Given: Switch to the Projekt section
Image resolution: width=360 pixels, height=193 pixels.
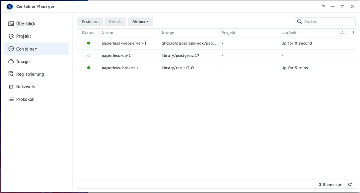Looking at the screenshot, I should (x=37, y=37).
